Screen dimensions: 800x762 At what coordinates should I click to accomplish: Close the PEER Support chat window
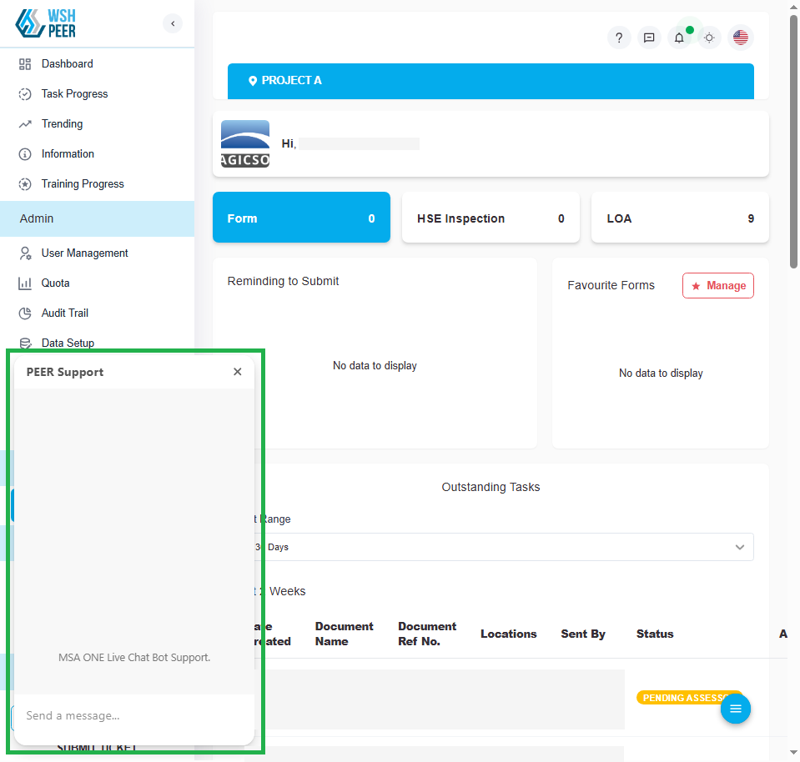pyautogui.click(x=238, y=372)
